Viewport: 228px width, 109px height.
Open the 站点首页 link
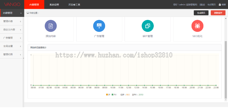click(212, 5)
